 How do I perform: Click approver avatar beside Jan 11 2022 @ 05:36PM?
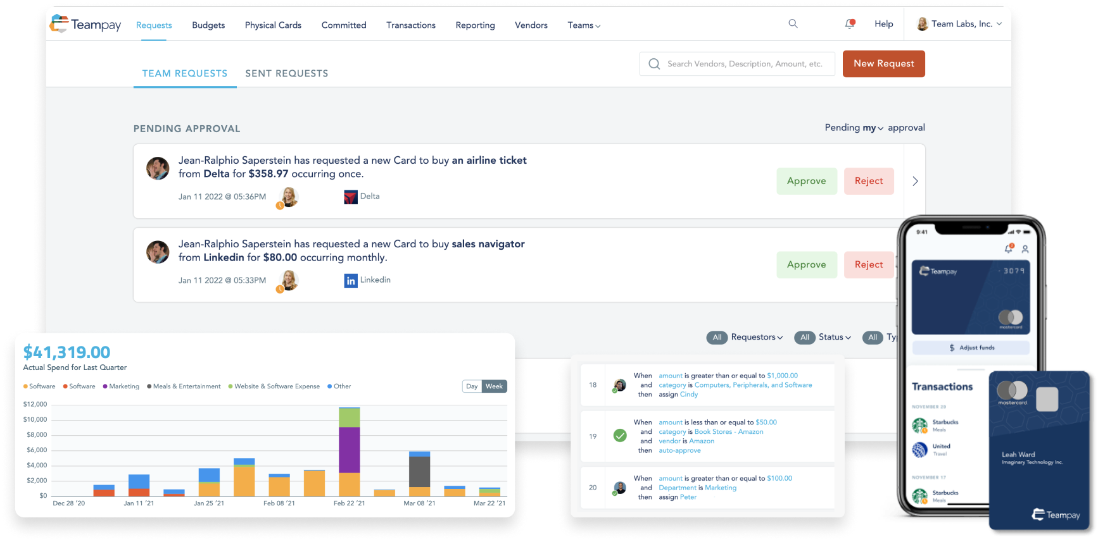click(x=288, y=197)
